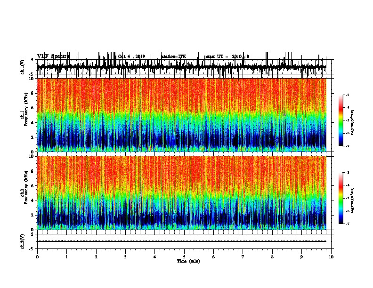This screenshot has width=373, height=288.
Task: Click time axis tick label "6"
Action: coord(214,257)
